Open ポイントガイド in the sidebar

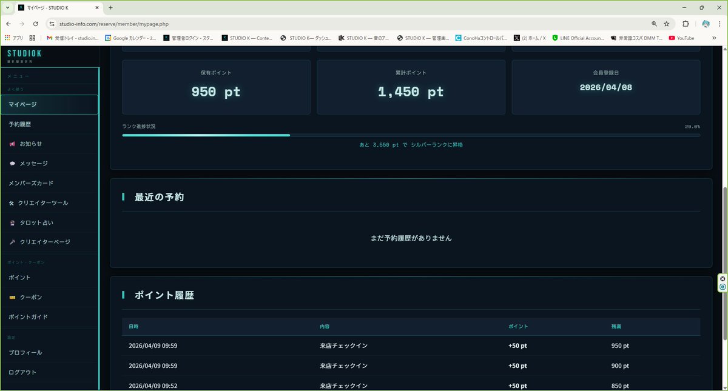coord(49,317)
